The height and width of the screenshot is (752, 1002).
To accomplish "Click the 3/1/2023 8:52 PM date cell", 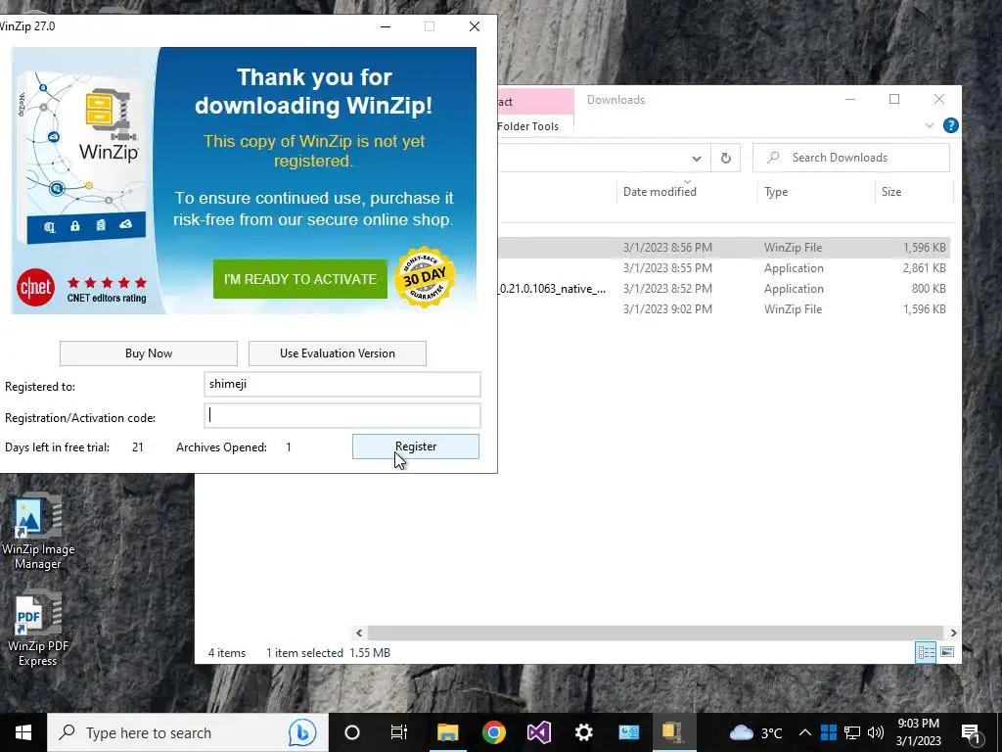I will point(667,289).
